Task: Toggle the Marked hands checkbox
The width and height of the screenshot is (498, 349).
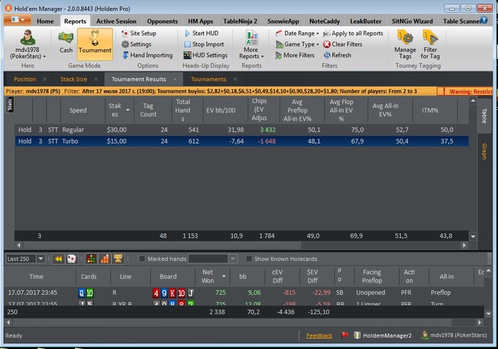Action: pos(142,259)
